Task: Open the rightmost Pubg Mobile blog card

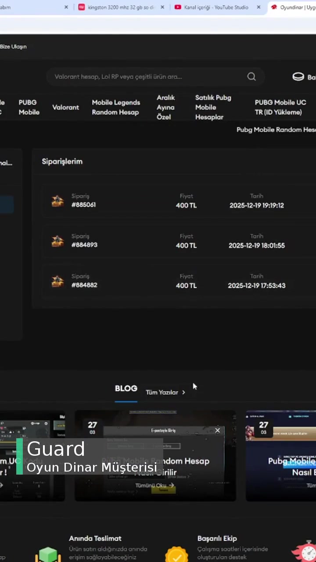Action: point(281,455)
